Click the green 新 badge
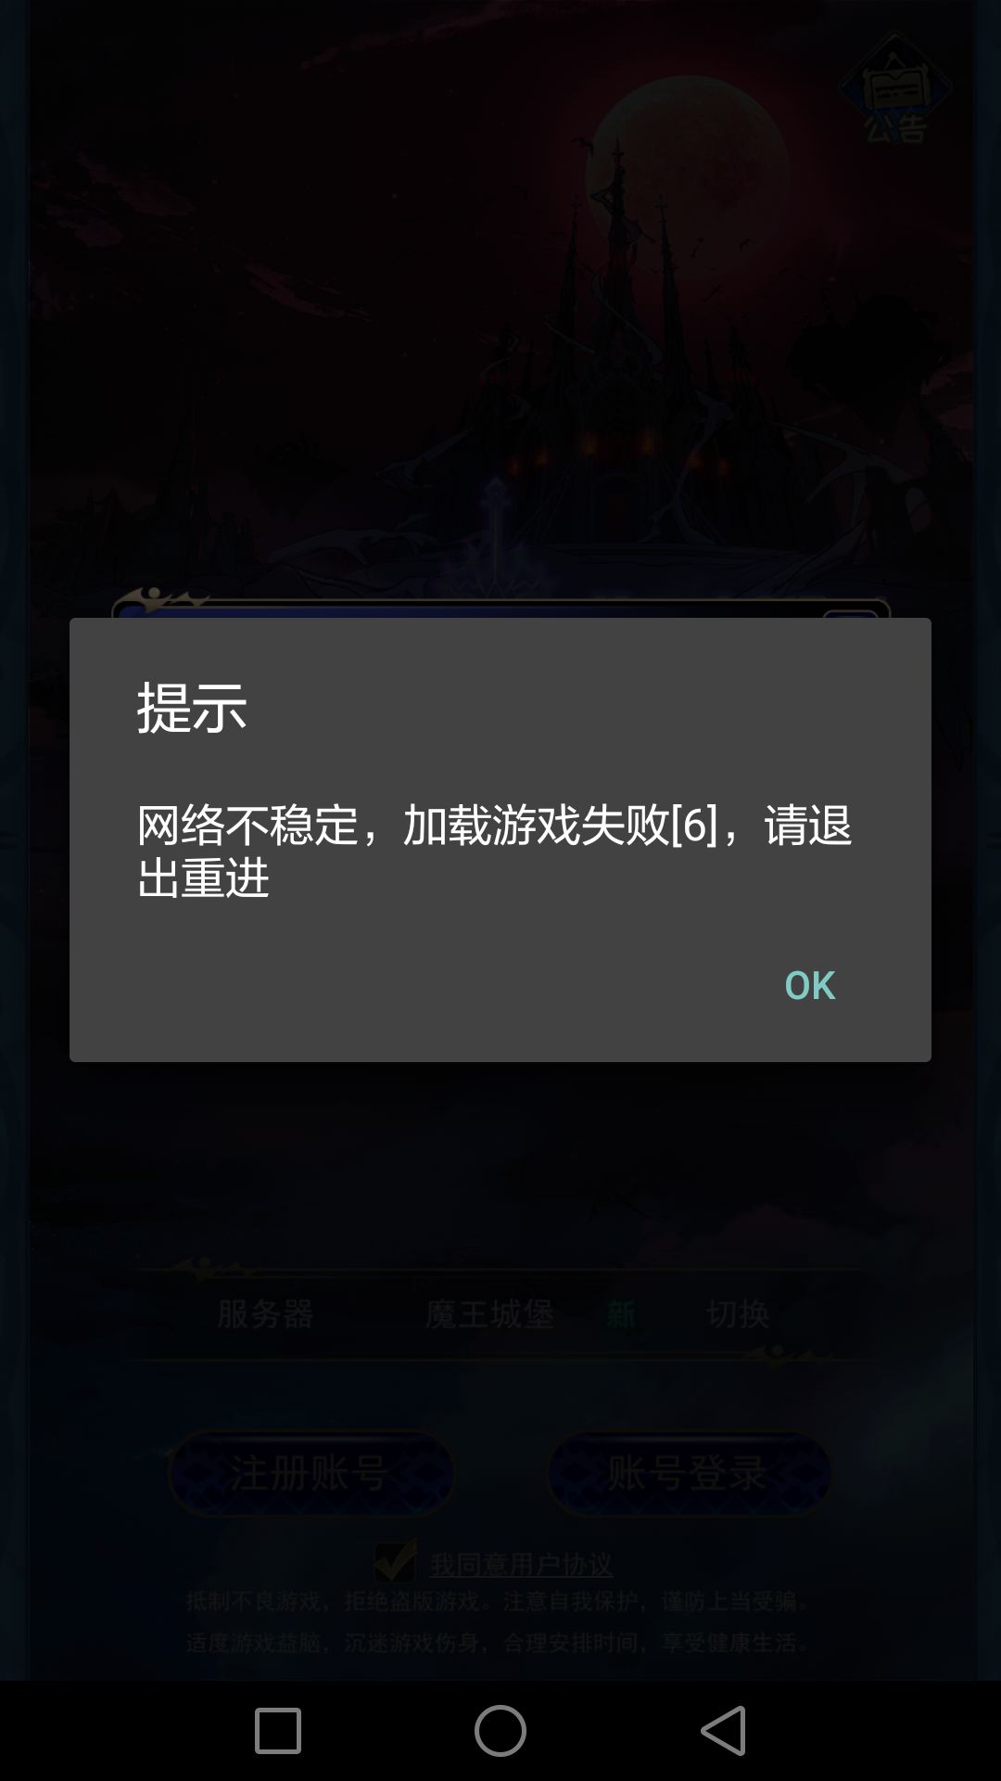Screen dimensions: 1001x1781 click(621, 1313)
